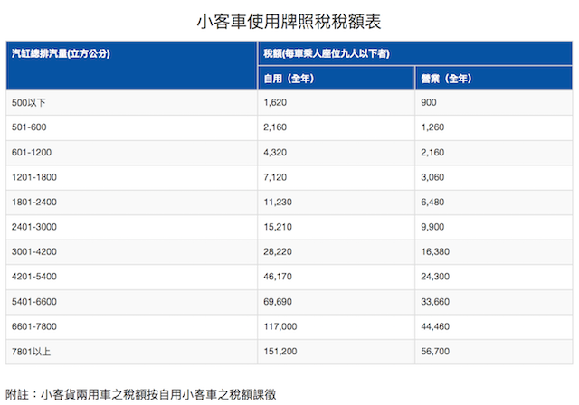
Task: Click the 稅額 header for nine seats or fewer
Action: coord(327,53)
